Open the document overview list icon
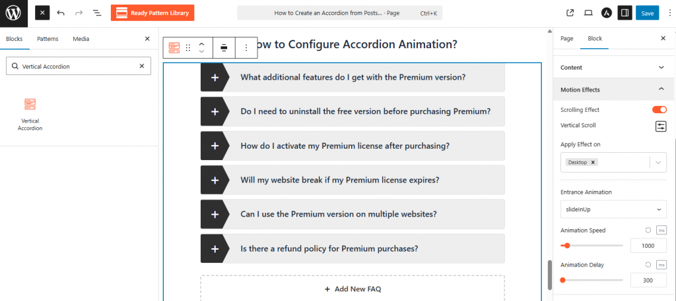The width and height of the screenshot is (676, 301). [x=97, y=13]
